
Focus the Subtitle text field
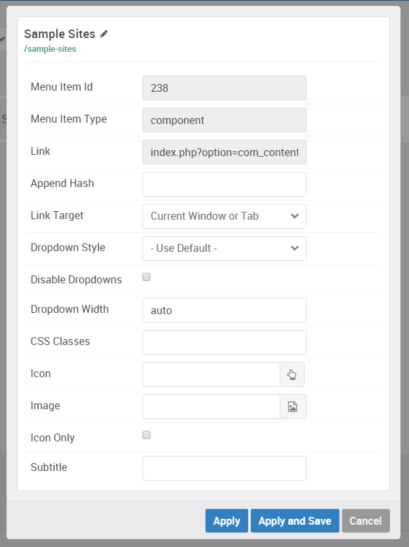coord(224,468)
